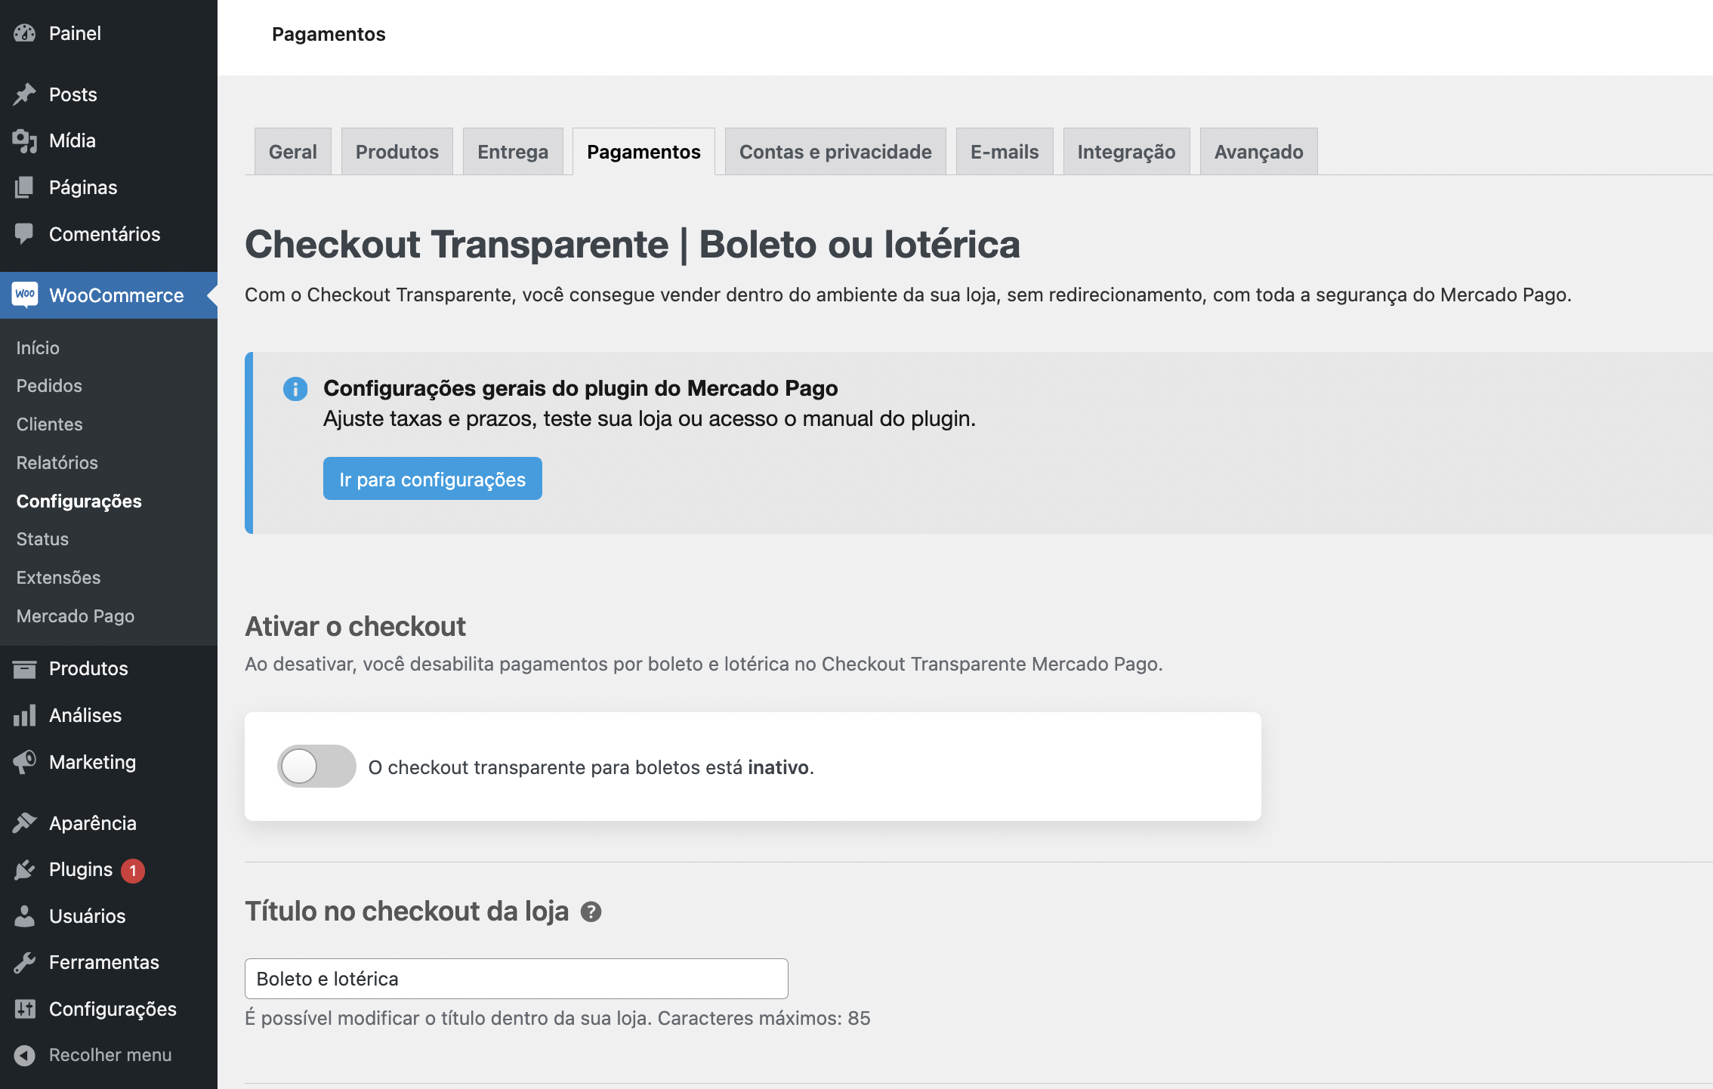Open the Aparência menu label
Viewport: 1713px width, 1089px height.
pos(93,823)
